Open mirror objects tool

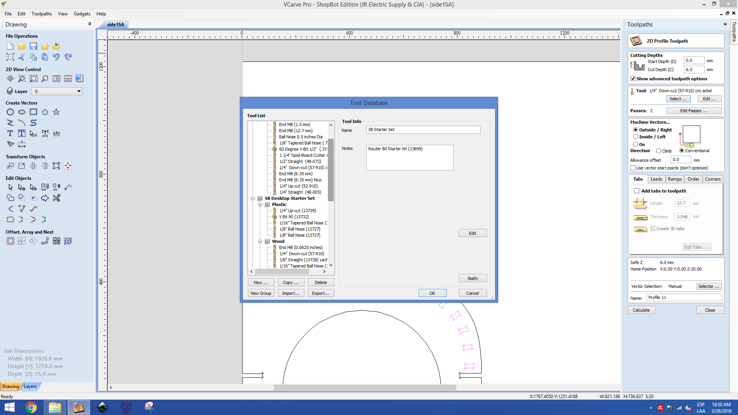point(45,166)
